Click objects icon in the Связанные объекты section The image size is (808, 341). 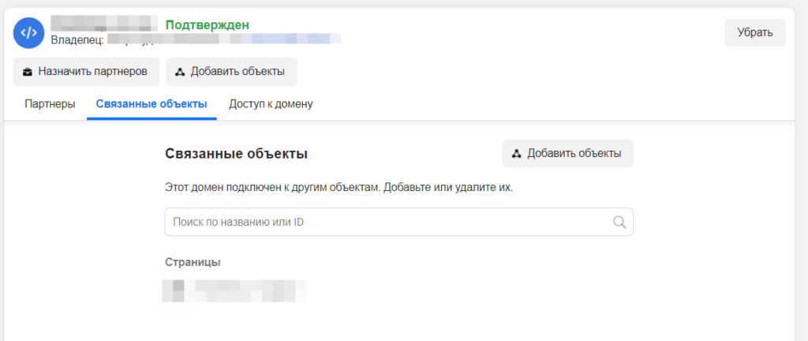point(516,153)
